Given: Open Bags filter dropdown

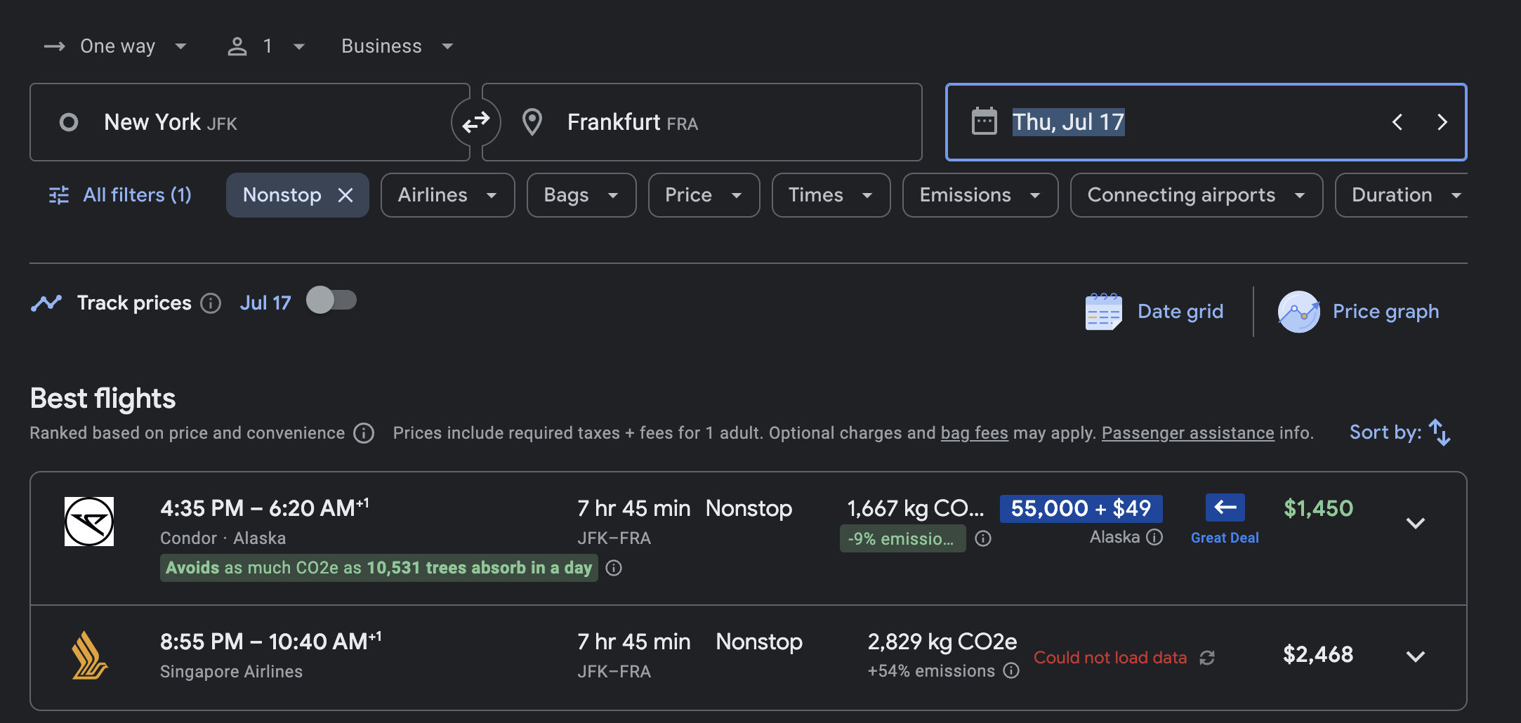Looking at the screenshot, I should pos(581,195).
